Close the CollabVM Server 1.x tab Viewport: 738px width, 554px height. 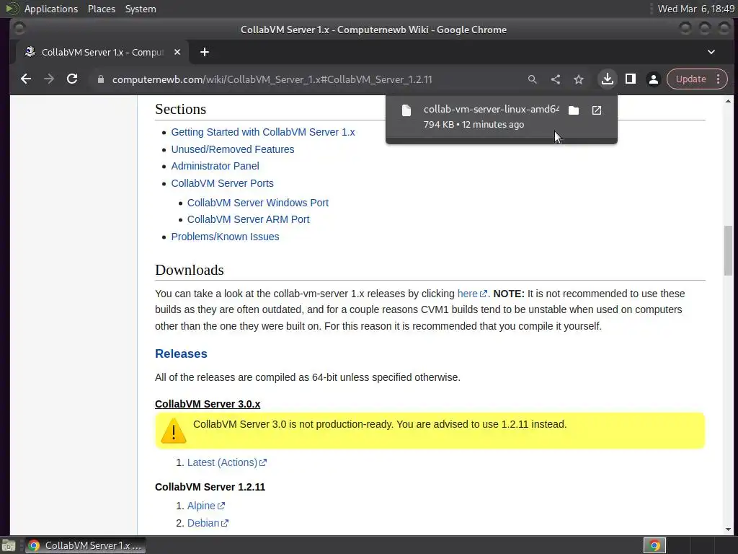click(x=177, y=52)
